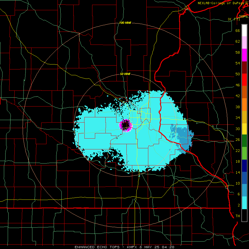Image resolution: width=249 pixels, height=249 pixels.
Task: Click the legend value 42
Action: [x=238, y=96]
